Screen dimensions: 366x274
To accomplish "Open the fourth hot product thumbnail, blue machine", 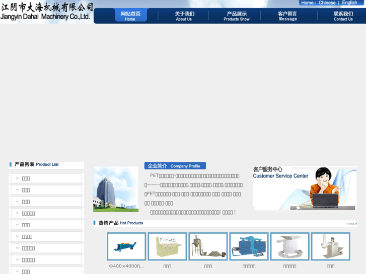I will [x=249, y=246].
